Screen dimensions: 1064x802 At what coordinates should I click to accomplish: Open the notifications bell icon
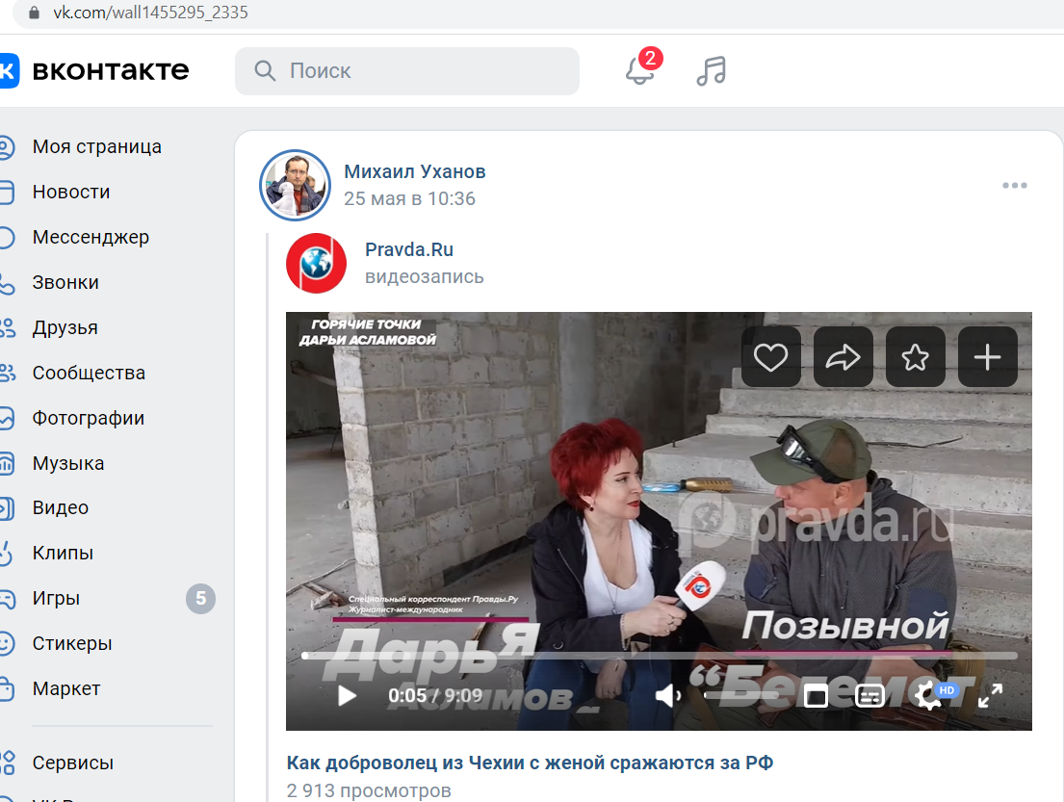click(x=639, y=70)
